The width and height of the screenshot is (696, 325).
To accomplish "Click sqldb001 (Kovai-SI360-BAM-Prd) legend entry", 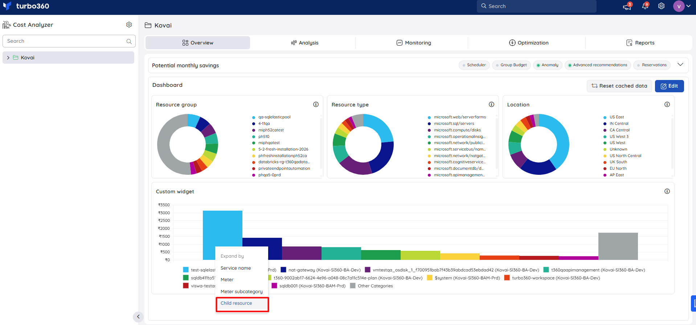I will tap(308, 286).
